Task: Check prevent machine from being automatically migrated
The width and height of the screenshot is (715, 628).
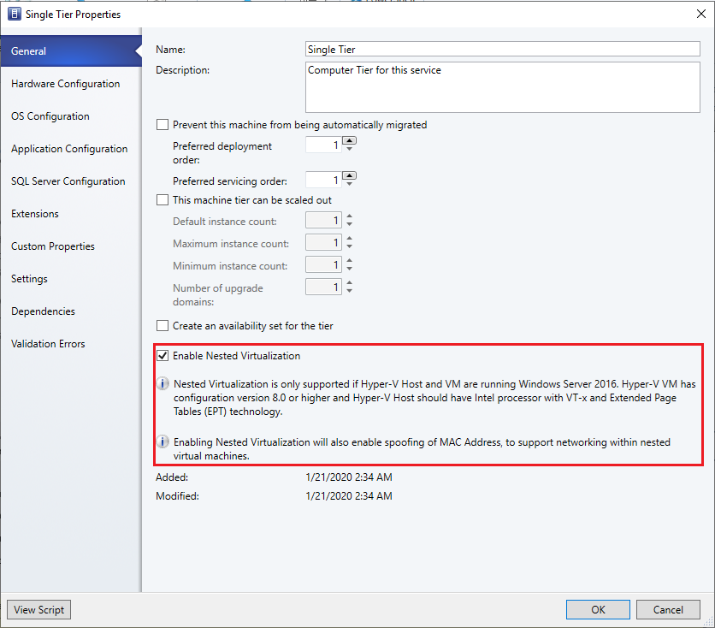Action: coord(162,124)
